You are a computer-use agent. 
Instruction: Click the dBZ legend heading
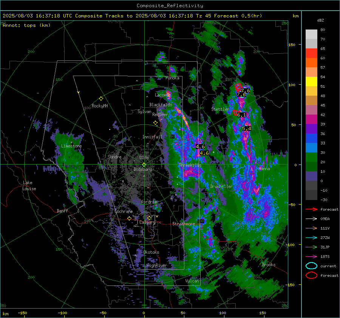[320, 20]
